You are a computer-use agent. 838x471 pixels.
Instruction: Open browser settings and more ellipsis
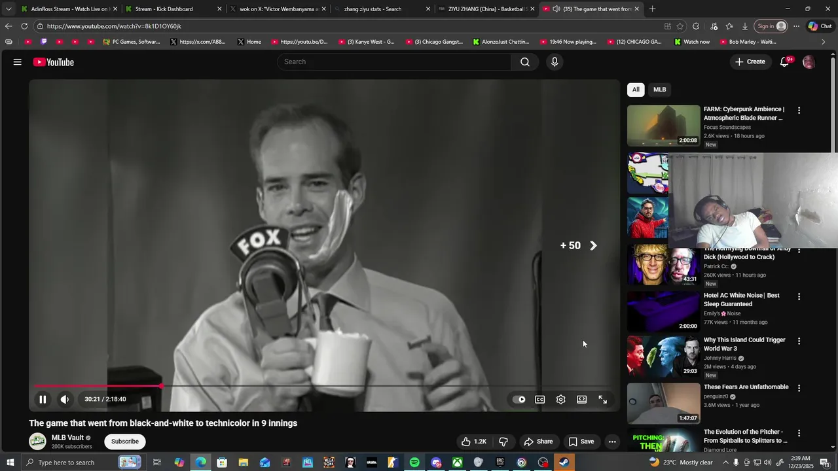(x=796, y=26)
